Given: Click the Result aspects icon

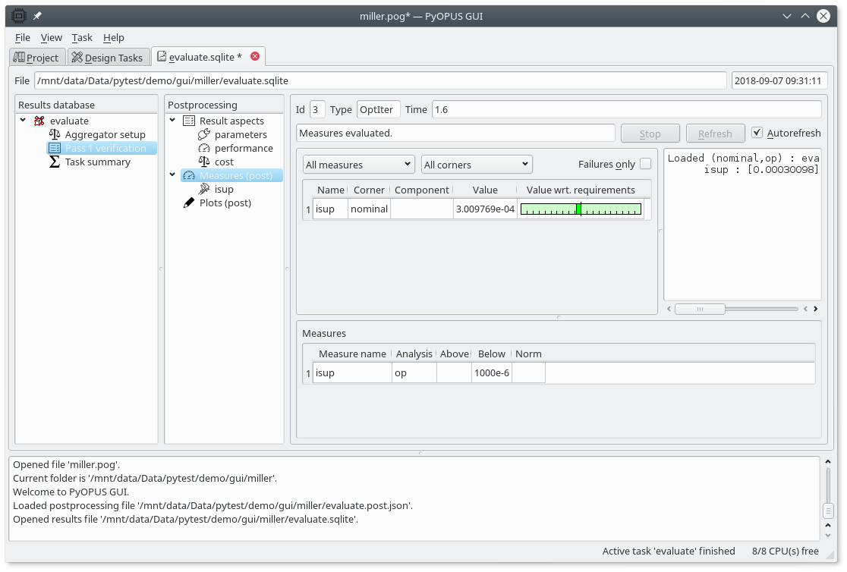Looking at the screenshot, I should click(x=189, y=121).
